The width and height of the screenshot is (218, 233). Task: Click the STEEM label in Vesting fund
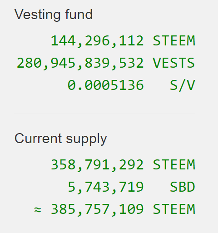tap(174, 40)
